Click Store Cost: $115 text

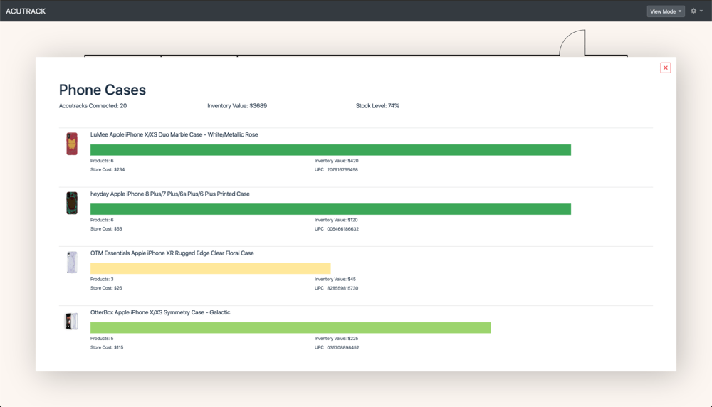click(107, 347)
